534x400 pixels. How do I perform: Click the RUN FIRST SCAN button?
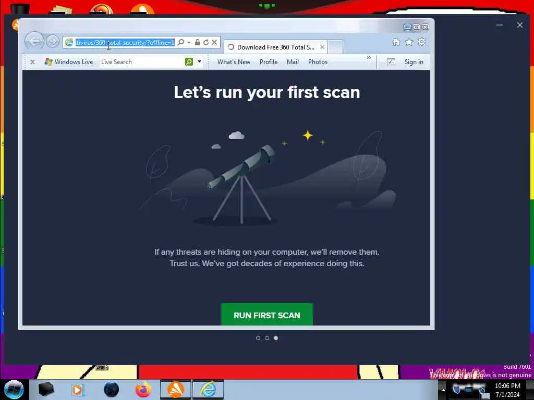(266, 315)
